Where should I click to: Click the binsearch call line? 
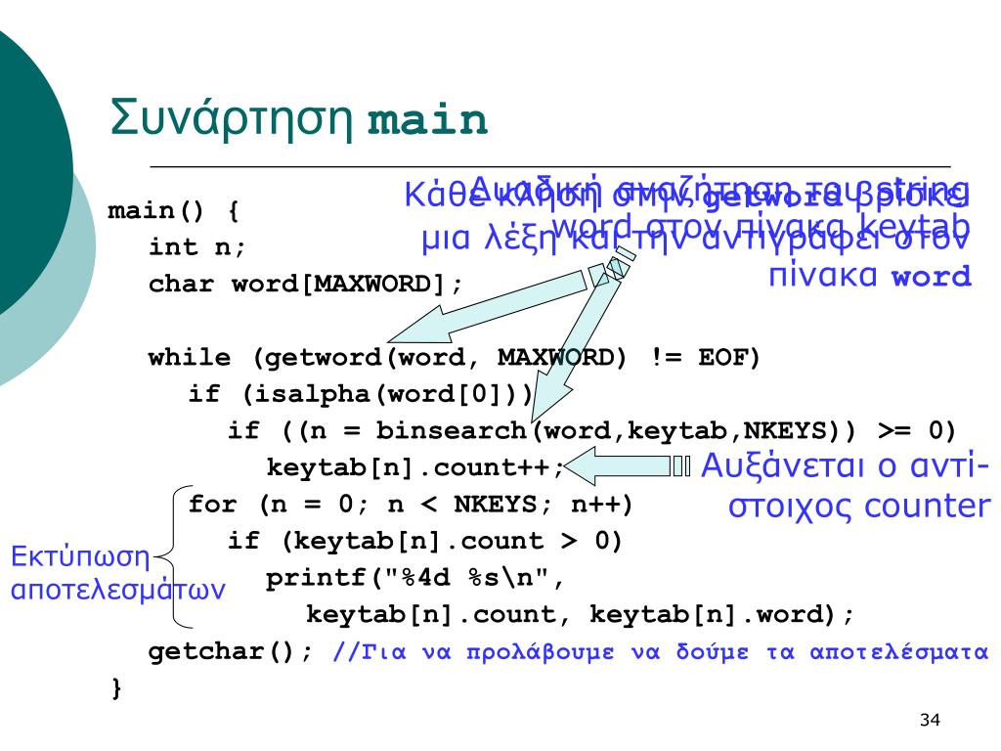(x=591, y=430)
